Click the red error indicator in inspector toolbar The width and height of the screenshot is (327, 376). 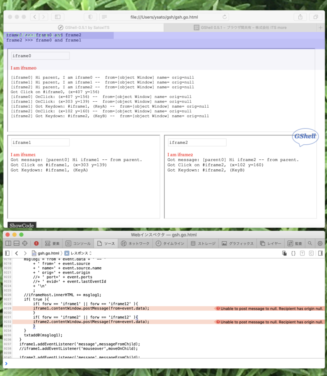[36, 243]
